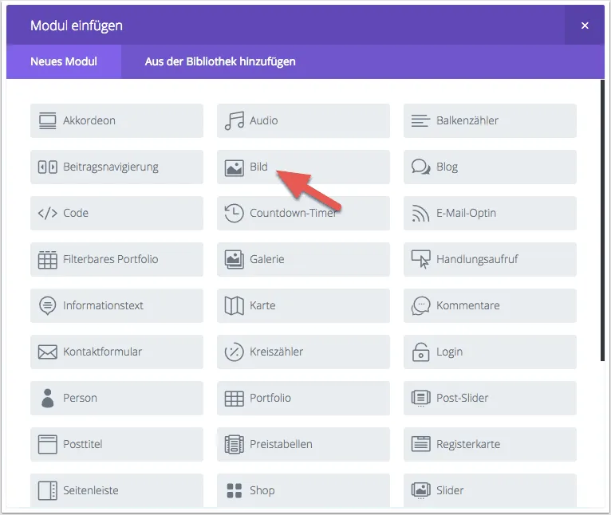Close the Modul einfügen dialog
Viewport: 611px width, 515px height.
click(585, 26)
